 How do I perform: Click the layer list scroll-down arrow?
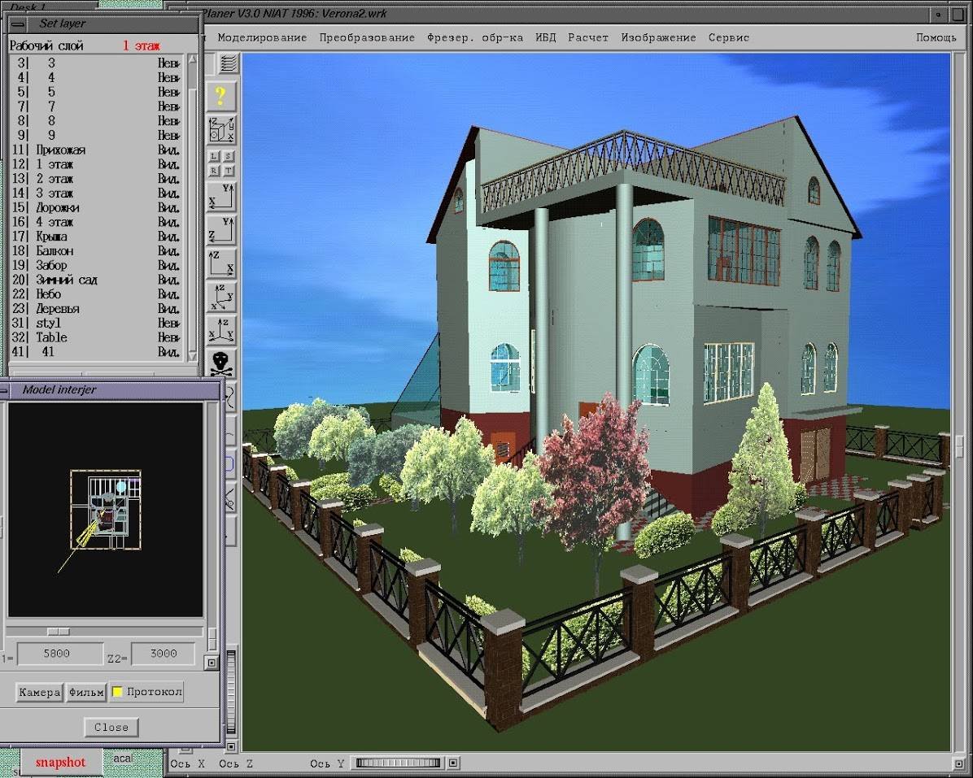192,356
